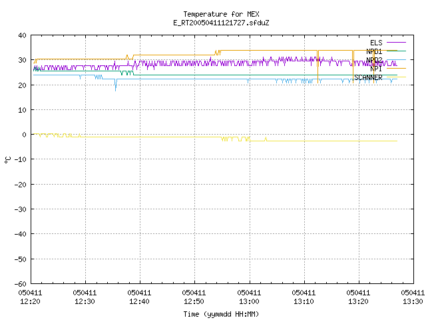Click the y-axis label 30
Viewport: 426px width, 320px height.
[x=22, y=60]
